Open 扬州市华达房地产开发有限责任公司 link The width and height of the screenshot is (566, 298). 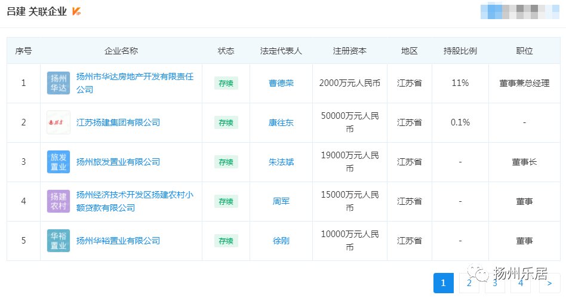tap(135, 83)
